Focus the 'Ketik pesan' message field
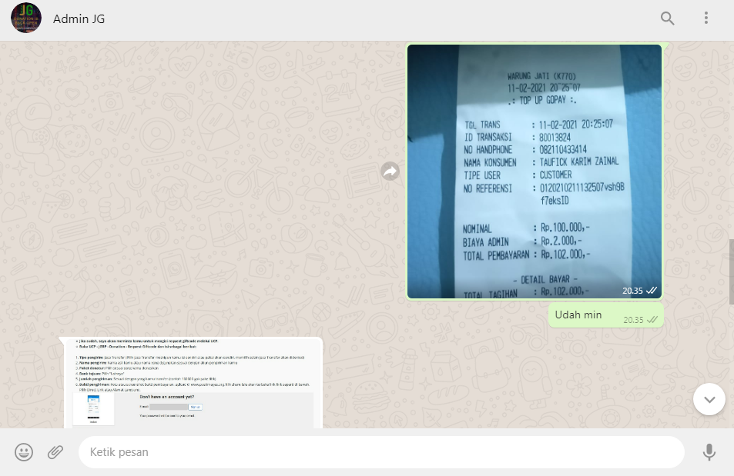The image size is (734, 476). [x=381, y=452]
